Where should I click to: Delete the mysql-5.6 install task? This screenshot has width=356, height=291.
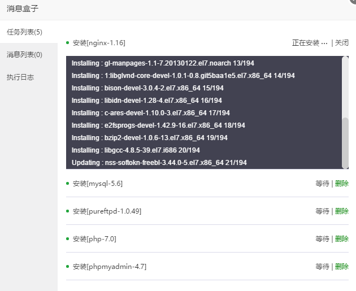[342, 184]
